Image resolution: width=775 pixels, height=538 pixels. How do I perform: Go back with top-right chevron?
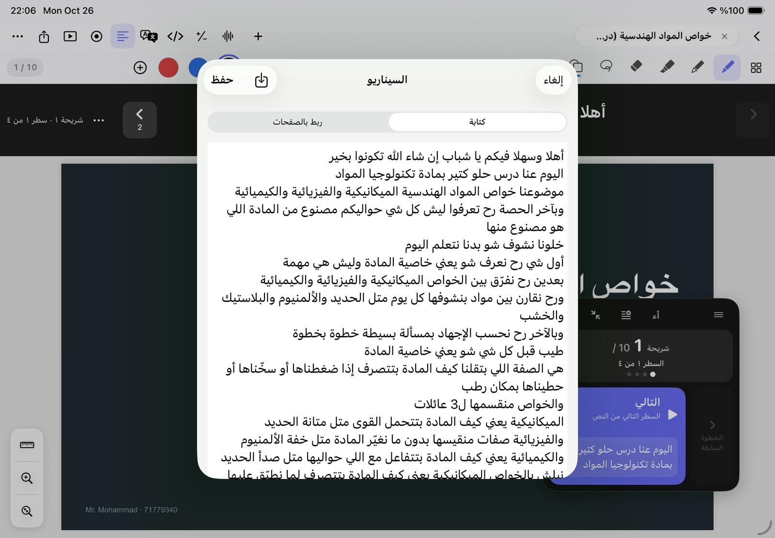tap(757, 36)
